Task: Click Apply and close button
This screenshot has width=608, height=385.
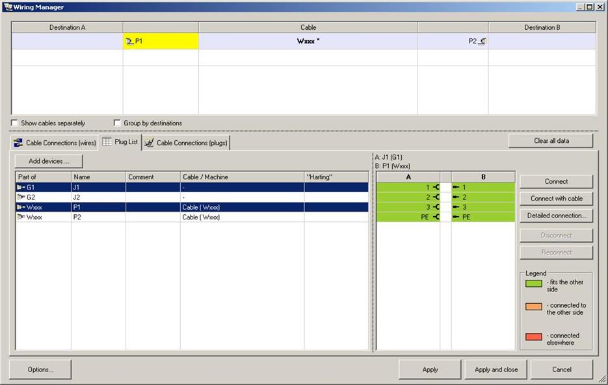Action: [496, 369]
